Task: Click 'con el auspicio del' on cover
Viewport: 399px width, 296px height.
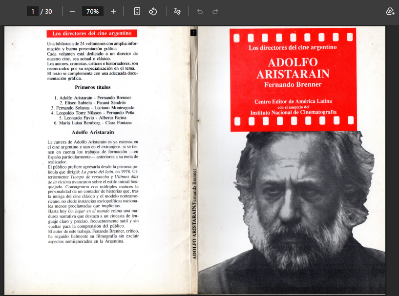Action: click(x=293, y=107)
